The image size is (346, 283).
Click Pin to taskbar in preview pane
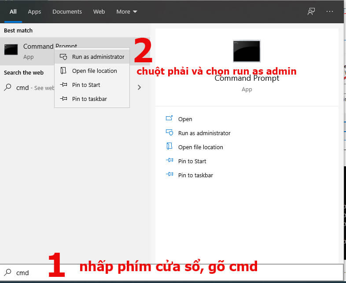coord(195,175)
